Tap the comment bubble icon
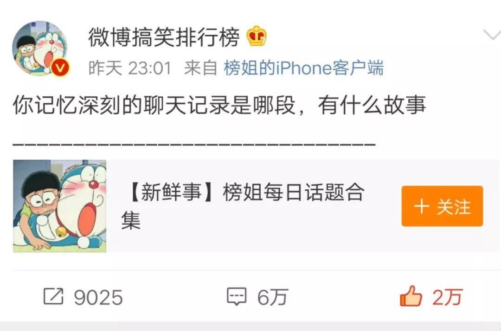 [x=237, y=296]
